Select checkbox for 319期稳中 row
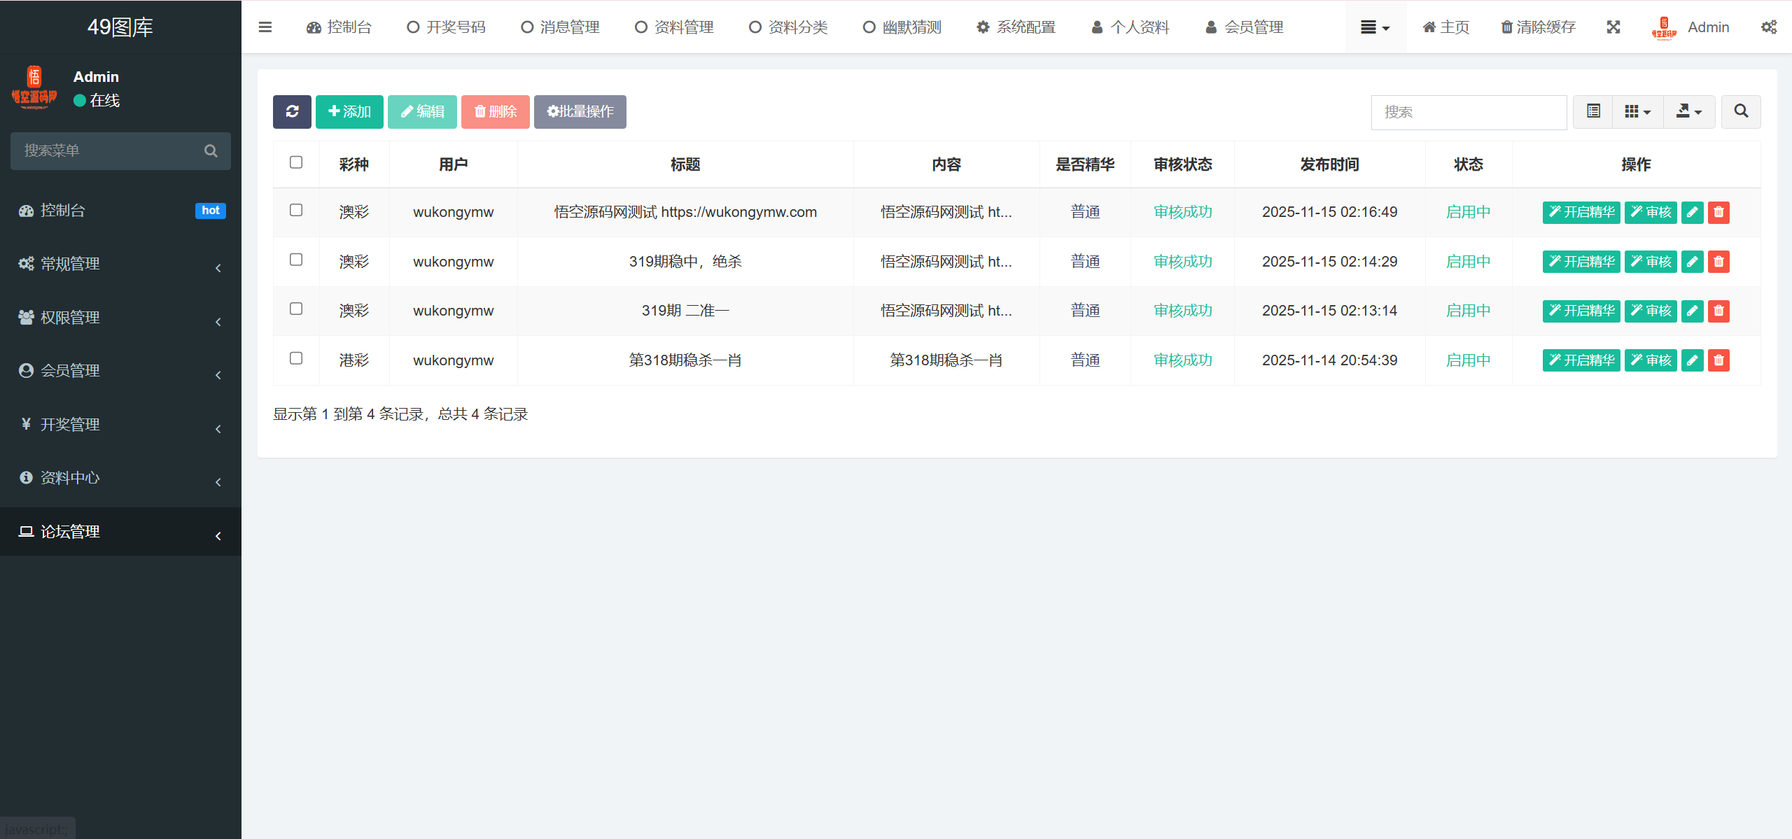This screenshot has height=839, width=1792. pos(296,260)
